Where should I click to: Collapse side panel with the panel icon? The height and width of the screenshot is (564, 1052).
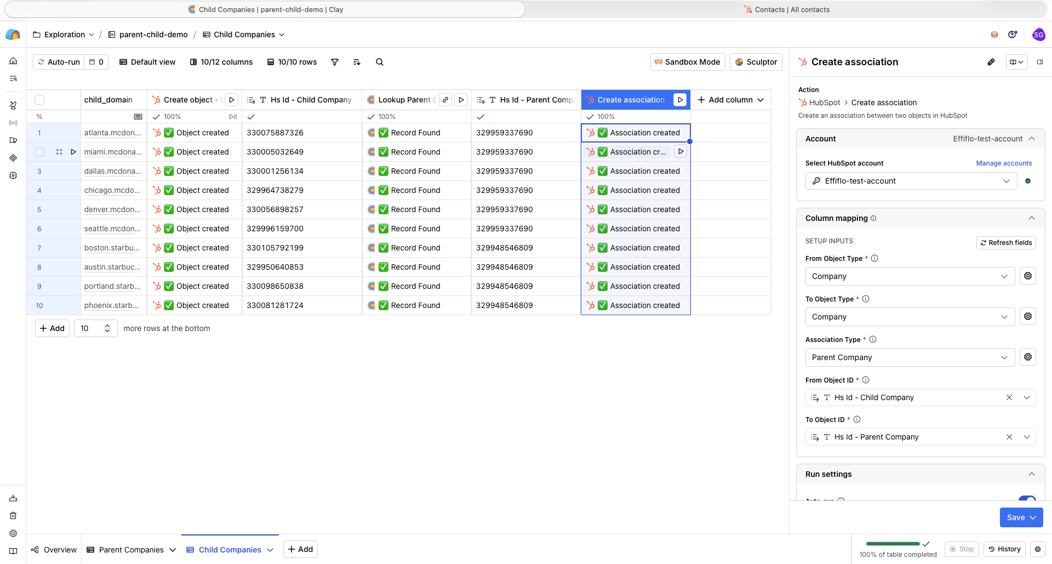pyautogui.click(x=1040, y=62)
